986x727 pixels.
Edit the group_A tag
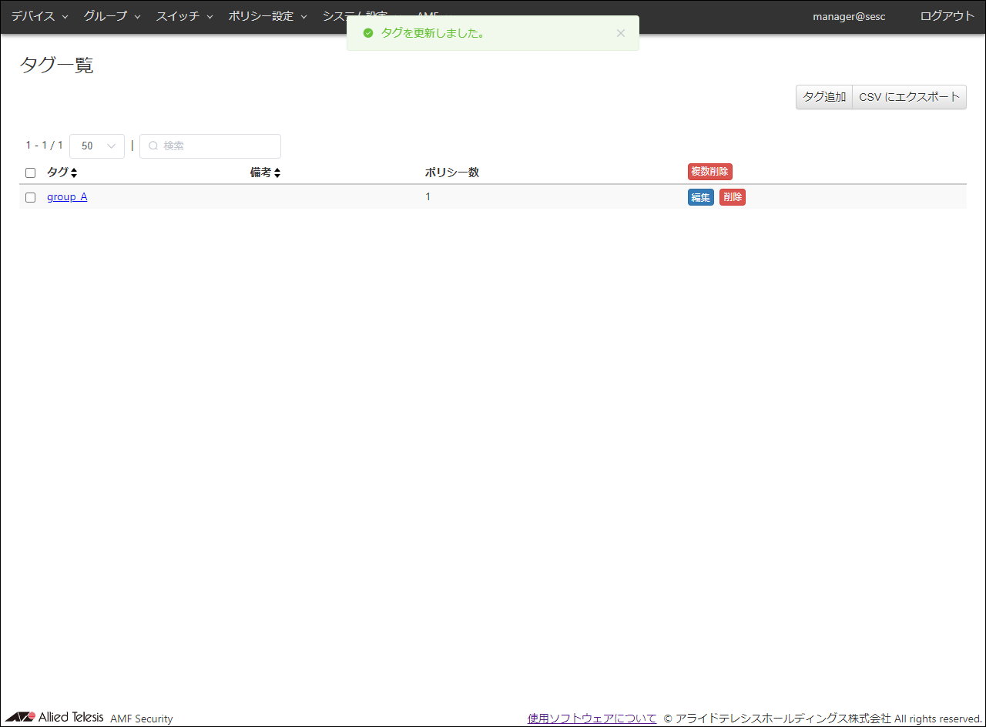pos(700,197)
